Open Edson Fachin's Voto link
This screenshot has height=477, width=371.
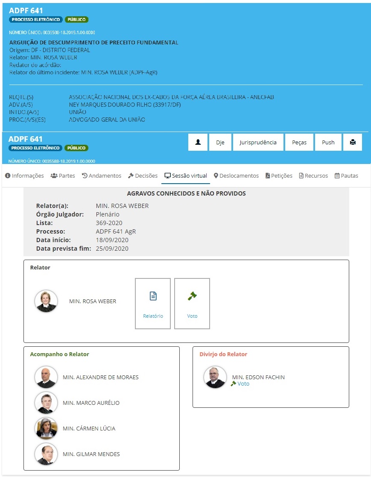pos(243,384)
